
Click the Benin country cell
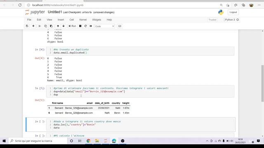tap(117, 113)
